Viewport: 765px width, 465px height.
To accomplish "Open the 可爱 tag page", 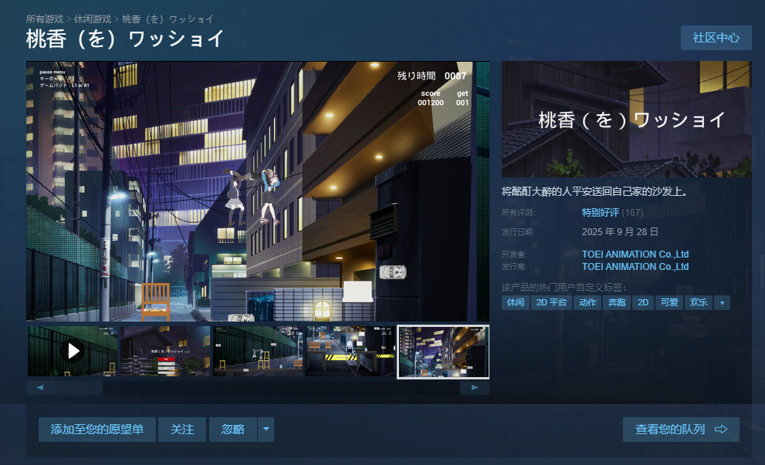I will point(669,302).
